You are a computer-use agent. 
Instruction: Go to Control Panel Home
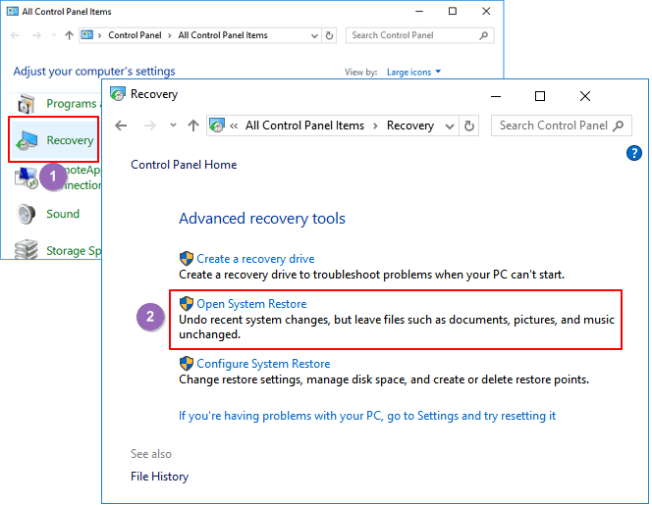184,165
